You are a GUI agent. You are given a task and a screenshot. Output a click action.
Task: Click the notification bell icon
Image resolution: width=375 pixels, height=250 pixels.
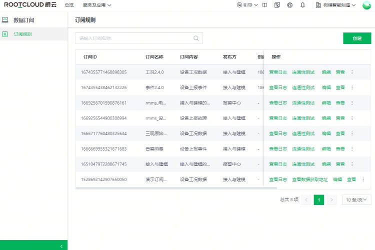(302, 5)
